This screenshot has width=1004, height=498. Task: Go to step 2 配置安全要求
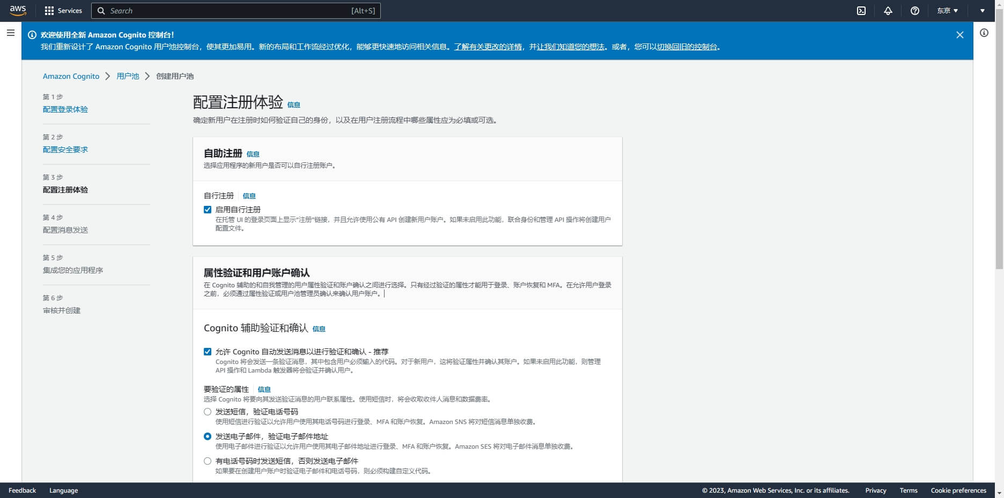tap(65, 150)
